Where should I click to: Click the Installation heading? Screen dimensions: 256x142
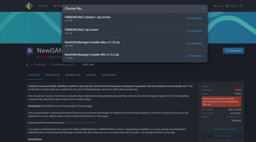(x=35, y=139)
